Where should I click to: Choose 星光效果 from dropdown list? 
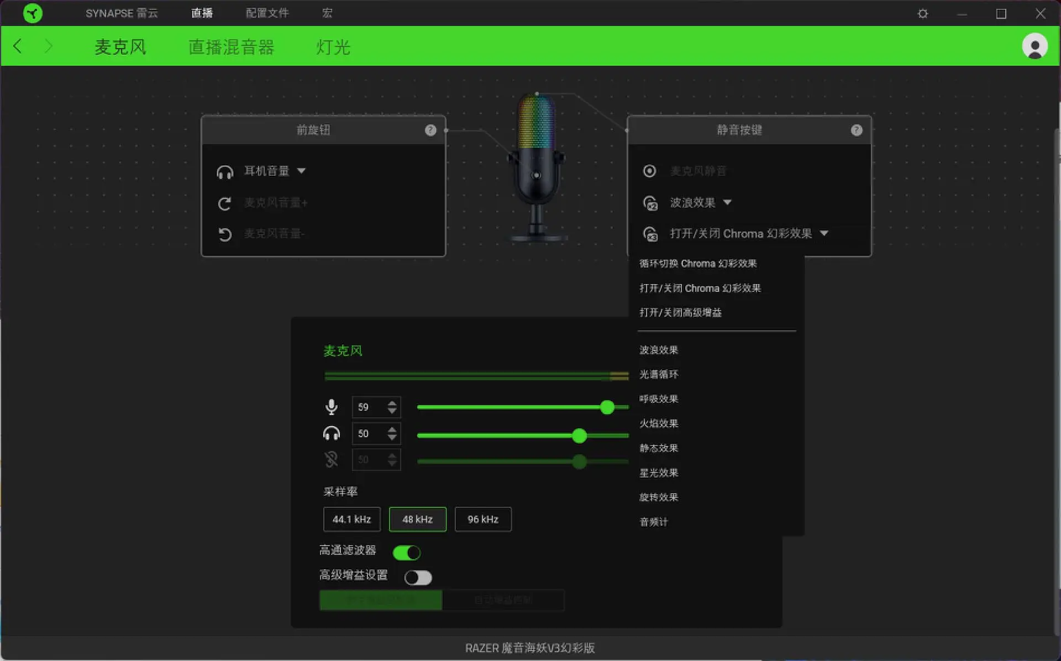659,473
